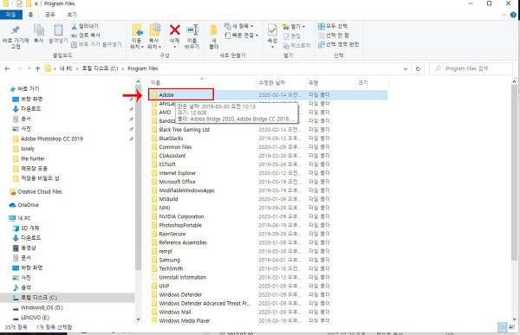Screen dimensions: 520x335
Task: Open the address bar history dropdown
Action: 406,69
